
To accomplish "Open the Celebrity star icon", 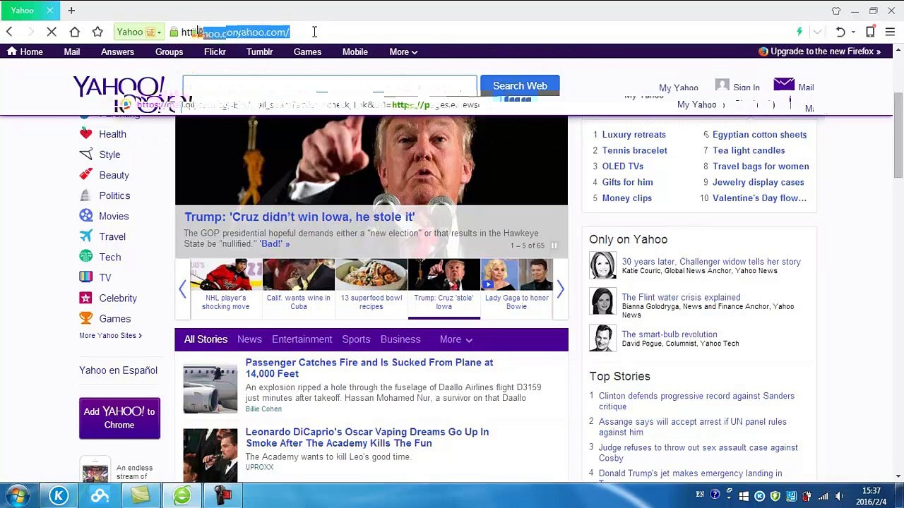I will [x=86, y=298].
